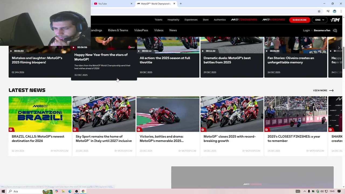Play Fan Stories Oliveira video
345x194 pixels.
[x=267, y=51]
